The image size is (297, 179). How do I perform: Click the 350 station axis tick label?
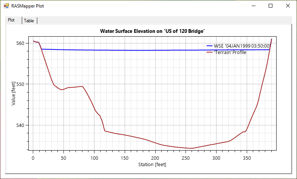[x=247, y=158]
